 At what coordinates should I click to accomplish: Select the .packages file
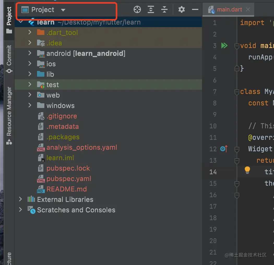[x=63, y=137]
